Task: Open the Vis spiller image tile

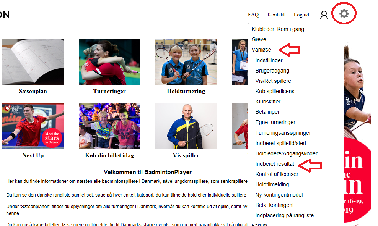Action: tap(186, 126)
